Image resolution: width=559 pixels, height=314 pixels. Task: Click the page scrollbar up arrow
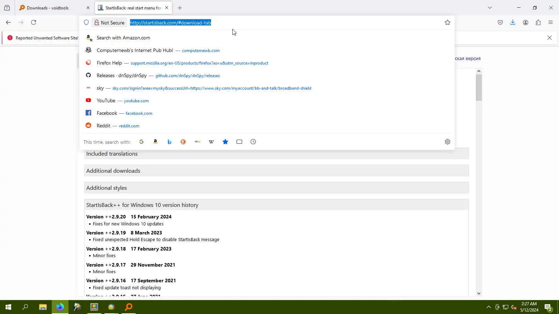[x=479, y=71]
